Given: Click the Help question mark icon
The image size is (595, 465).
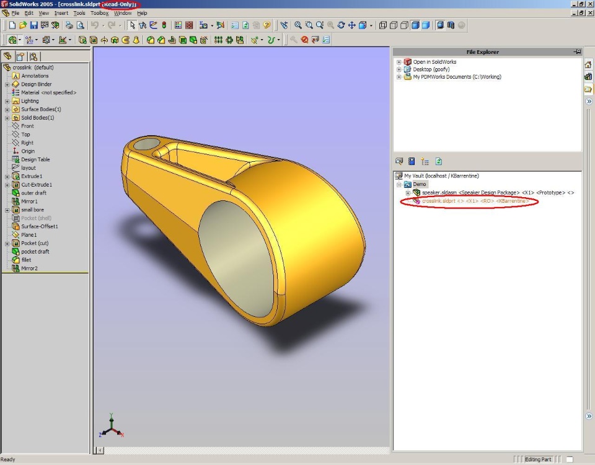Looking at the screenshot, I should pyautogui.click(x=267, y=25).
